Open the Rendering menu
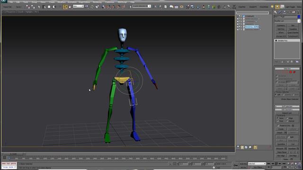The height and width of the screenshot is (170, 303). click(97, 2)
